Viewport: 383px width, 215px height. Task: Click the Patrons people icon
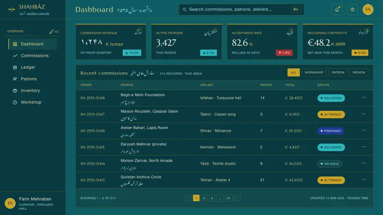pyautogui.click(x=15, y=79)
